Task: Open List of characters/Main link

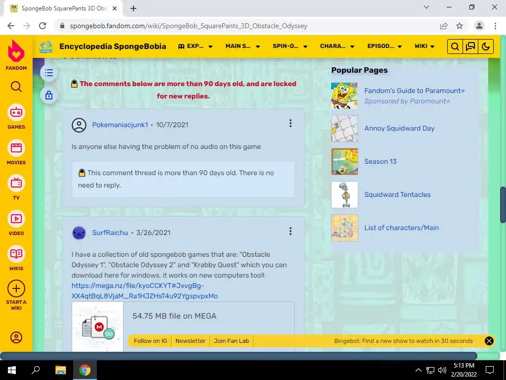Action: [x=401, y=228]
